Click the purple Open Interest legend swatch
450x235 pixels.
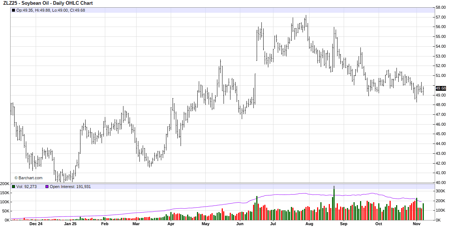(x=47, y=187)
